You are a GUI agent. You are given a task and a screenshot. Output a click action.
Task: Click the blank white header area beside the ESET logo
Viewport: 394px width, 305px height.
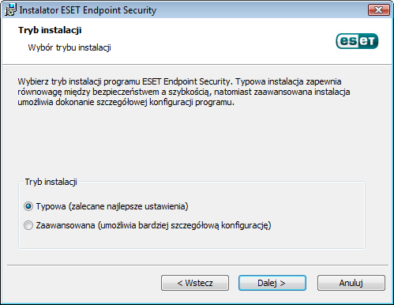coord(223,41)
